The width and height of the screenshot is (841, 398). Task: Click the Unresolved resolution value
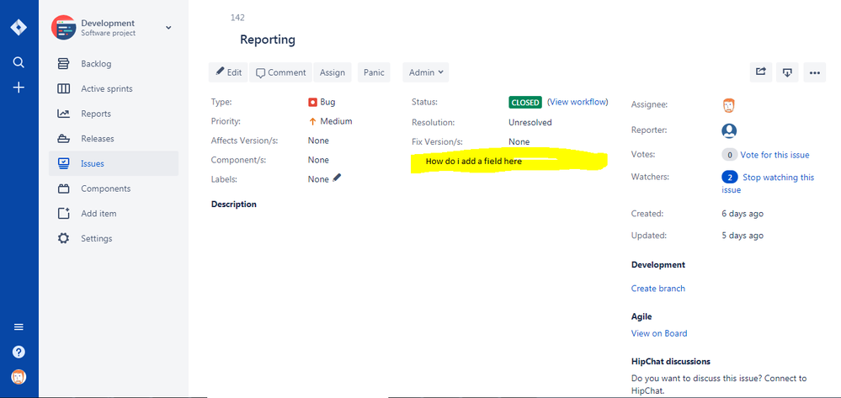point(530,122)
